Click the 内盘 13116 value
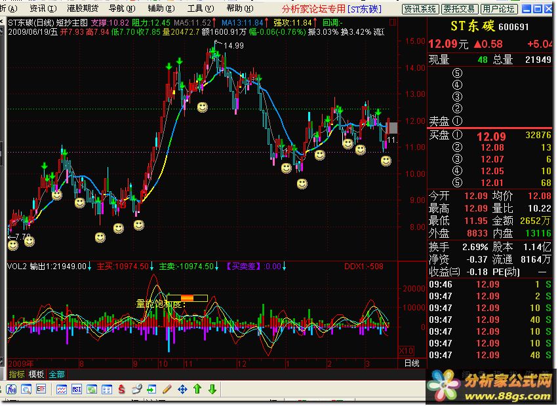Screen dimensions: 558x406 [538, 233]
